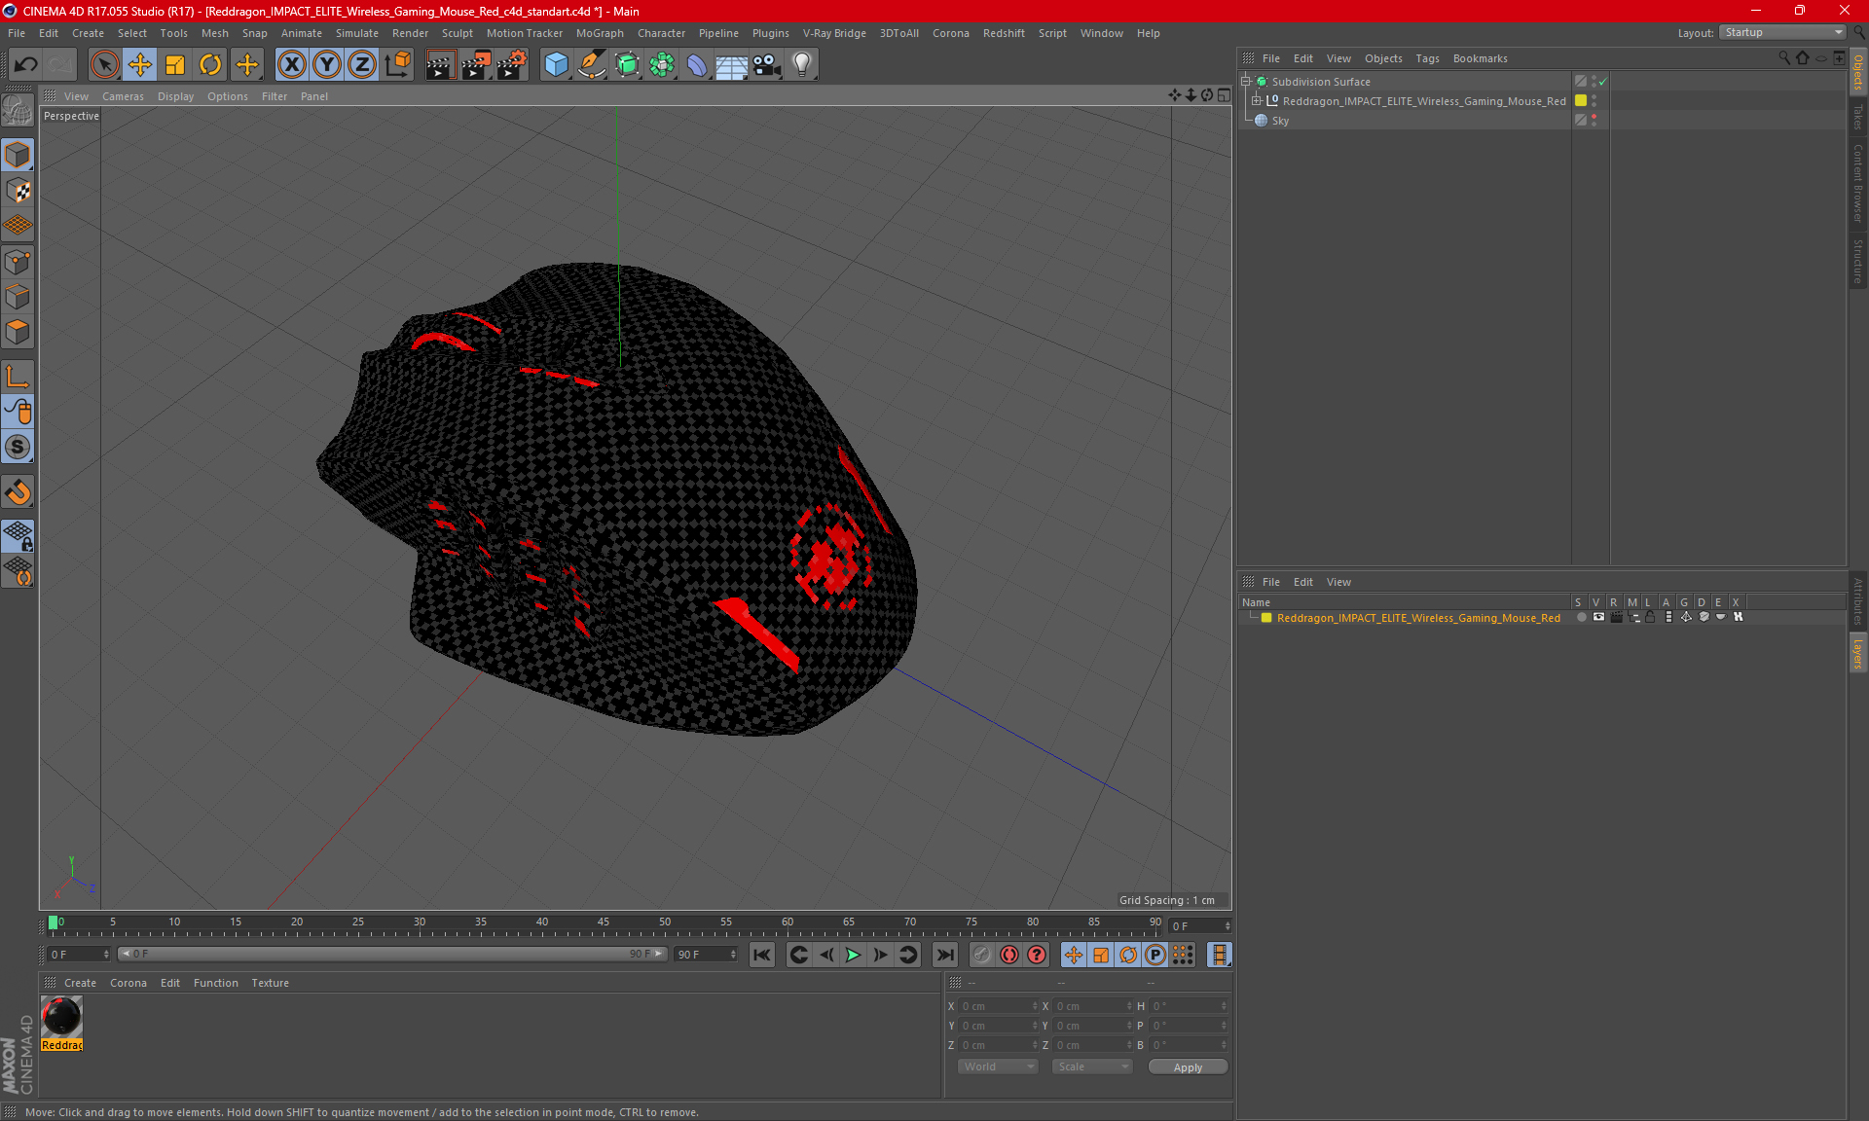1869x1121 pixels.
Task: Click the X position input field
Action: [x=998, y=1006]
